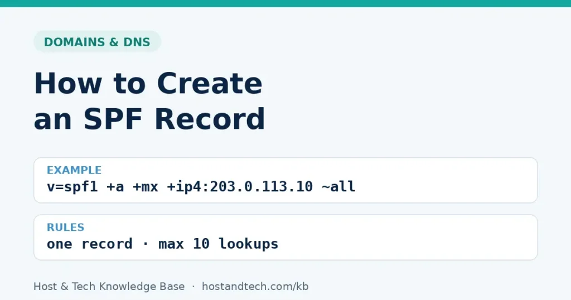Click the "Host & Tech Knowledge Base" footer text

pyautogui.click(x=109, y=287)
